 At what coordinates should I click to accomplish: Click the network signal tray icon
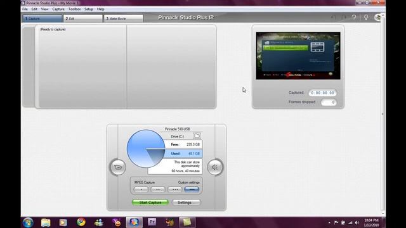350,222
